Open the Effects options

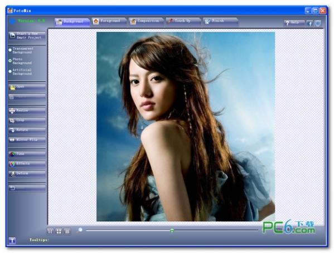27,164
